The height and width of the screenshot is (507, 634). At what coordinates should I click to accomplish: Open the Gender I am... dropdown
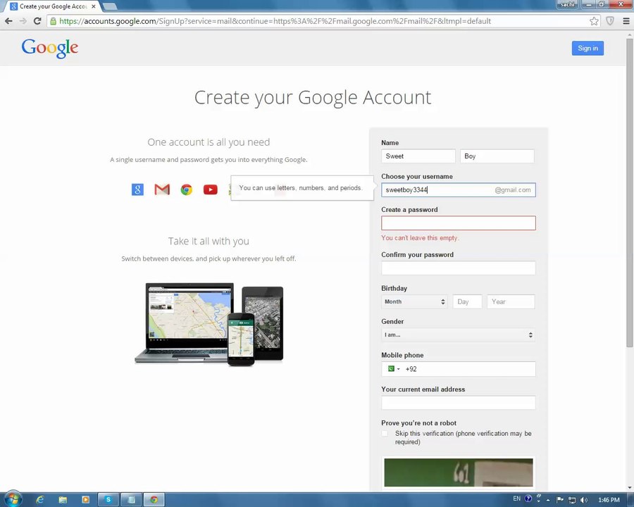pyautogui.click(x=458, y=334)
